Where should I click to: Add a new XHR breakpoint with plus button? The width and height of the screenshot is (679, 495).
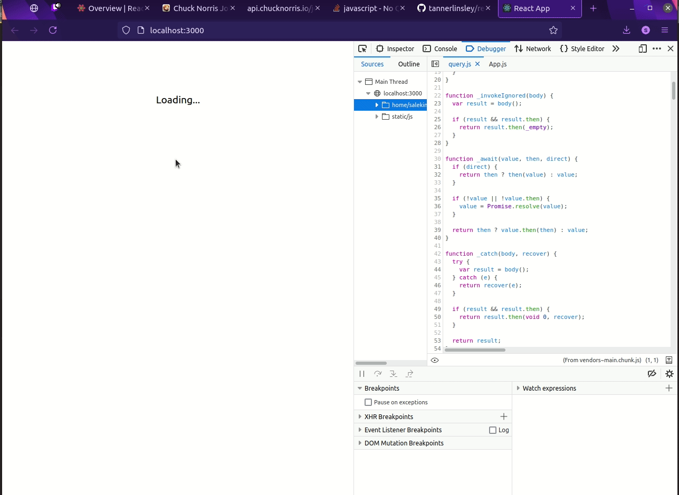(504, 416)
